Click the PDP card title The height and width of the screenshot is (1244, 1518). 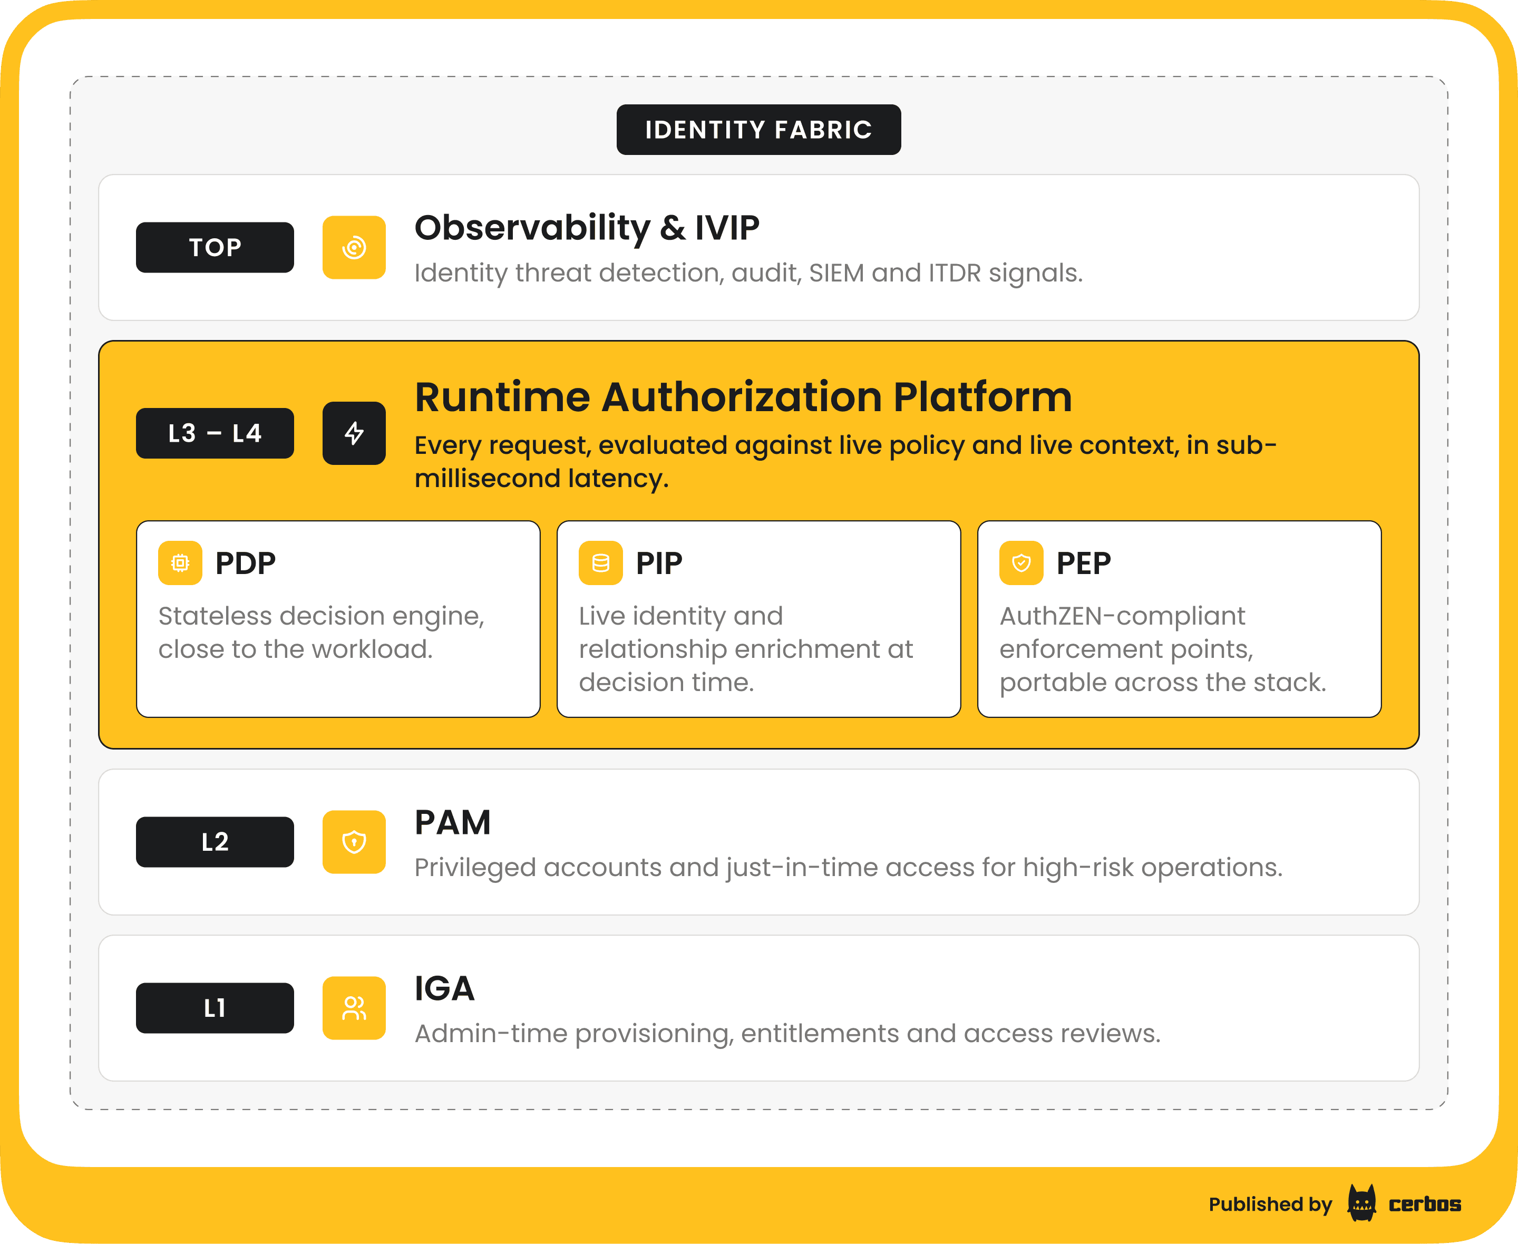[x=246, y=563]
